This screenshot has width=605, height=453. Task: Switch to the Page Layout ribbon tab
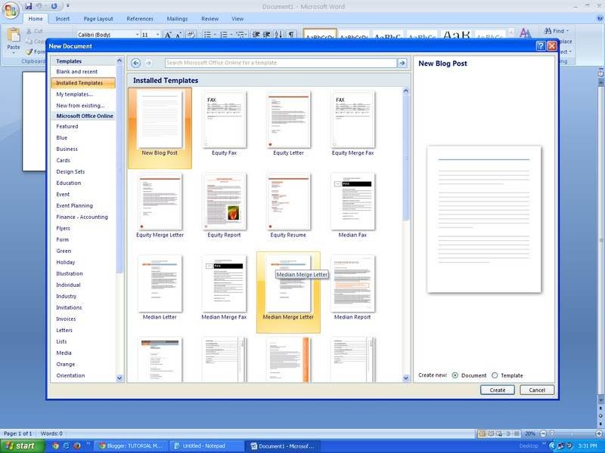tap(98, 18)
